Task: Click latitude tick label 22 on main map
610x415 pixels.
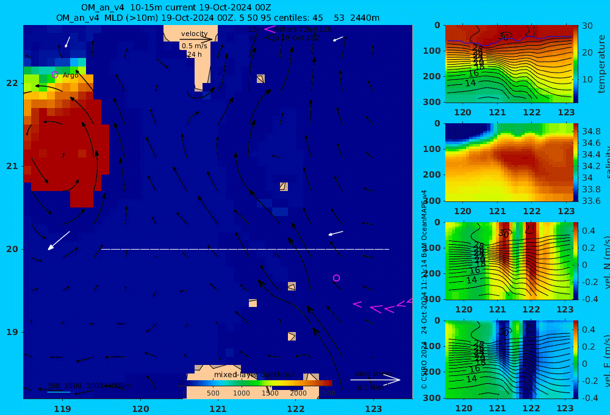Action: point(12,83)
